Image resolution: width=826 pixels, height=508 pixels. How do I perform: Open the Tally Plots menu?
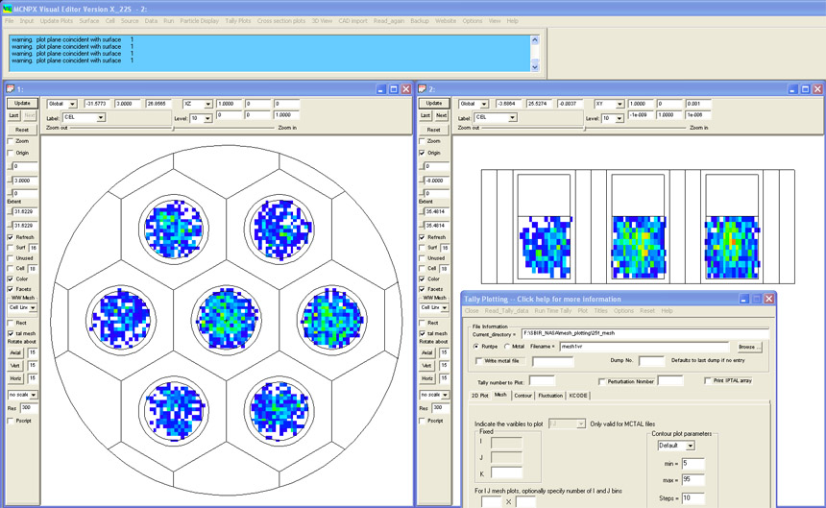click(238, 21)
